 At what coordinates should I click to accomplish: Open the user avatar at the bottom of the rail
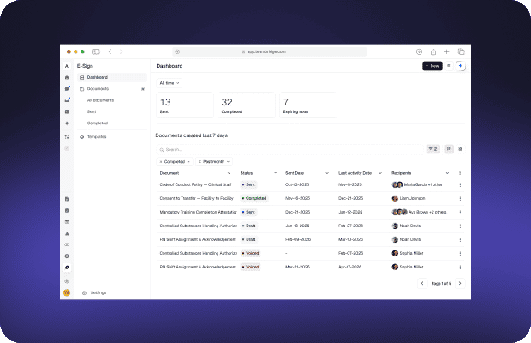67,292
